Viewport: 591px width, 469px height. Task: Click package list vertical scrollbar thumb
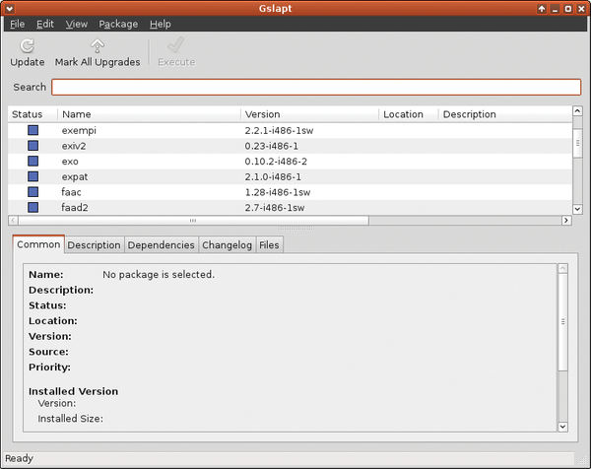point(577,143)
